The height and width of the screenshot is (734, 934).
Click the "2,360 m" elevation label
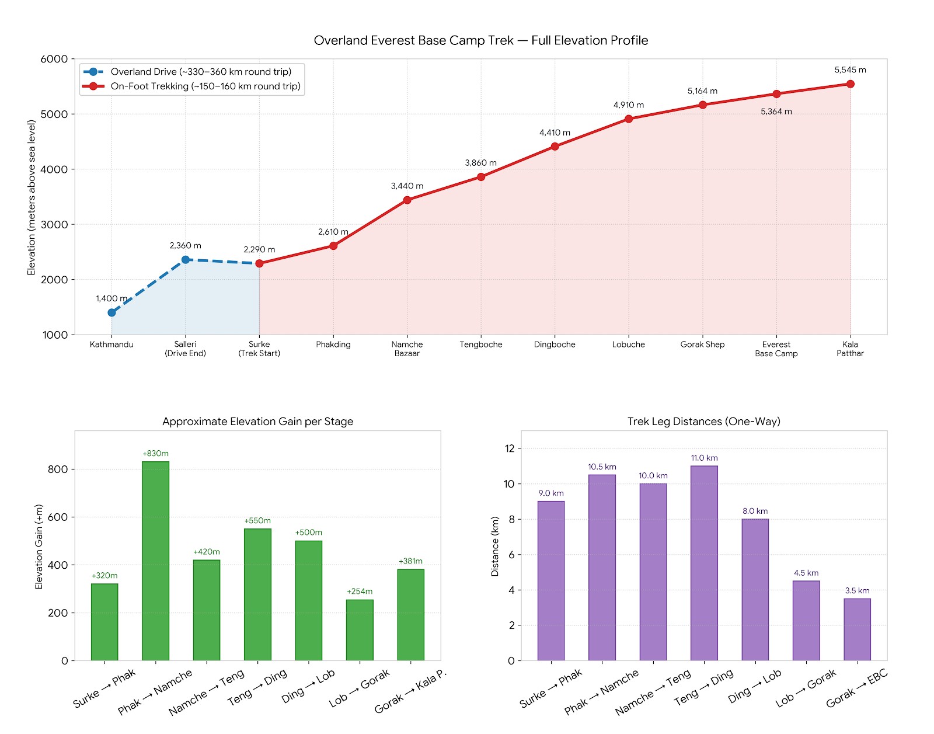[x=186, y=246]
